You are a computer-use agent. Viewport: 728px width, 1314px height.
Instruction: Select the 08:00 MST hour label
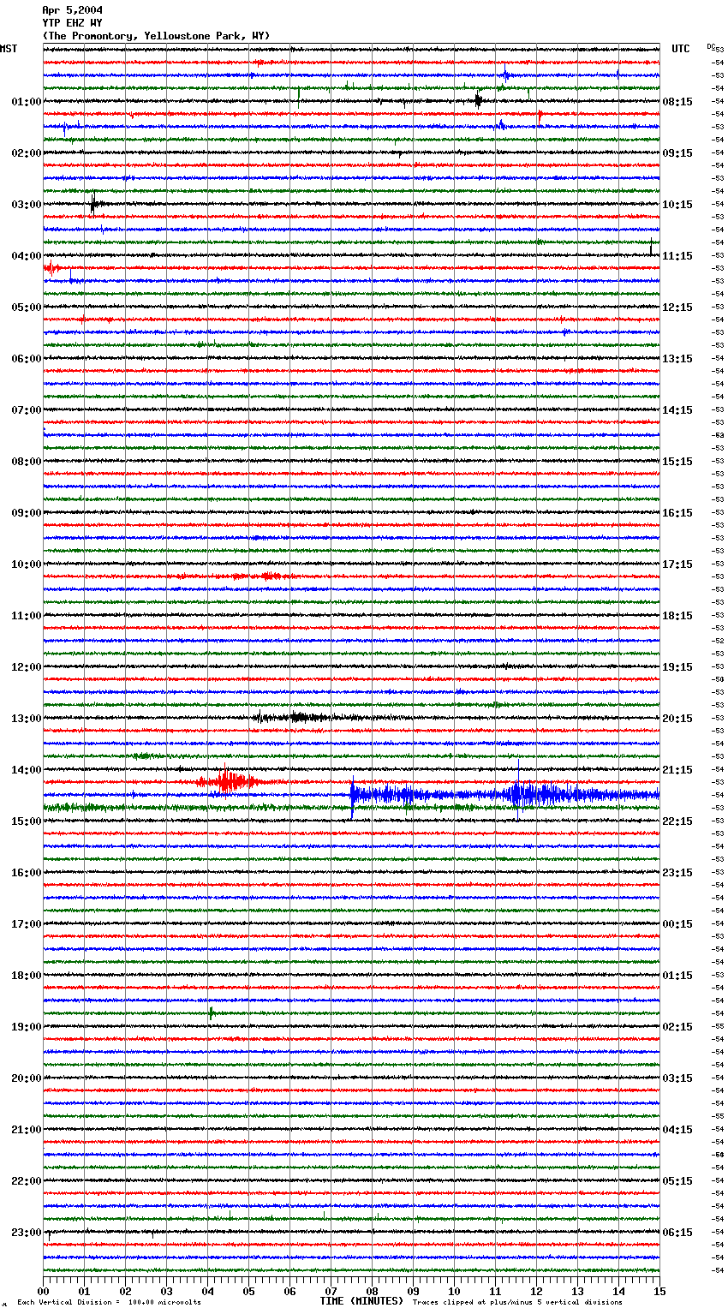(x=27, y=462)
